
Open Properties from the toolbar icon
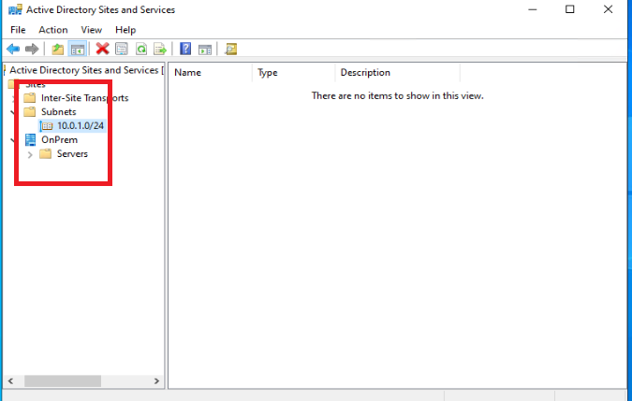pos(122,49)
